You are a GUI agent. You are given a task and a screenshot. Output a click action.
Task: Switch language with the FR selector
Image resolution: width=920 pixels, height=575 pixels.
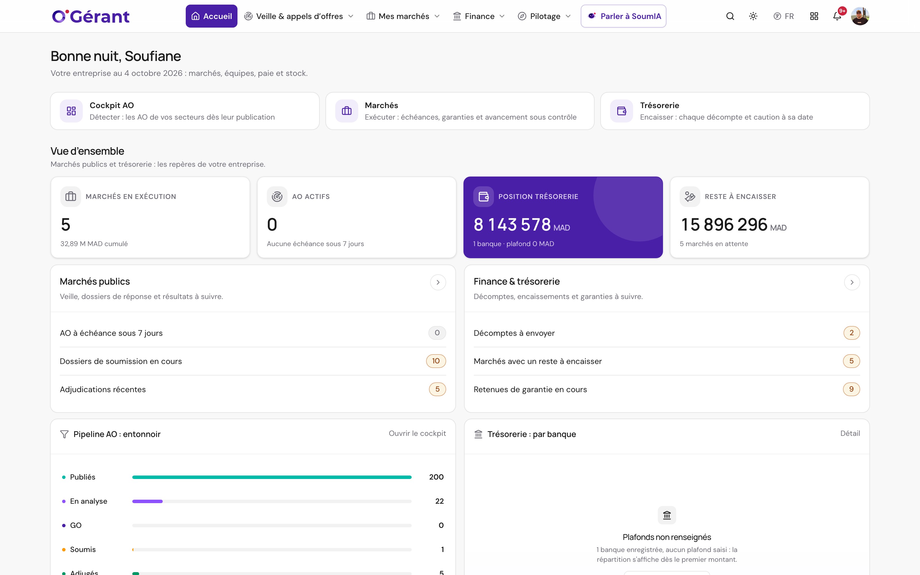click(x=783, y=16)
